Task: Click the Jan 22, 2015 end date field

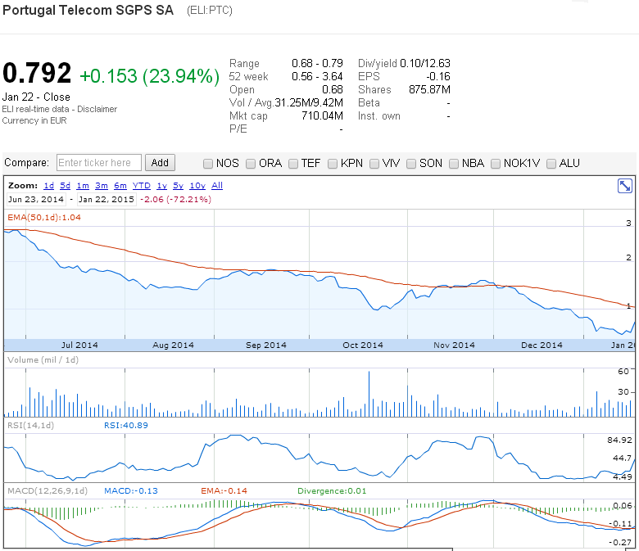Action: click(x=106, y=200)
